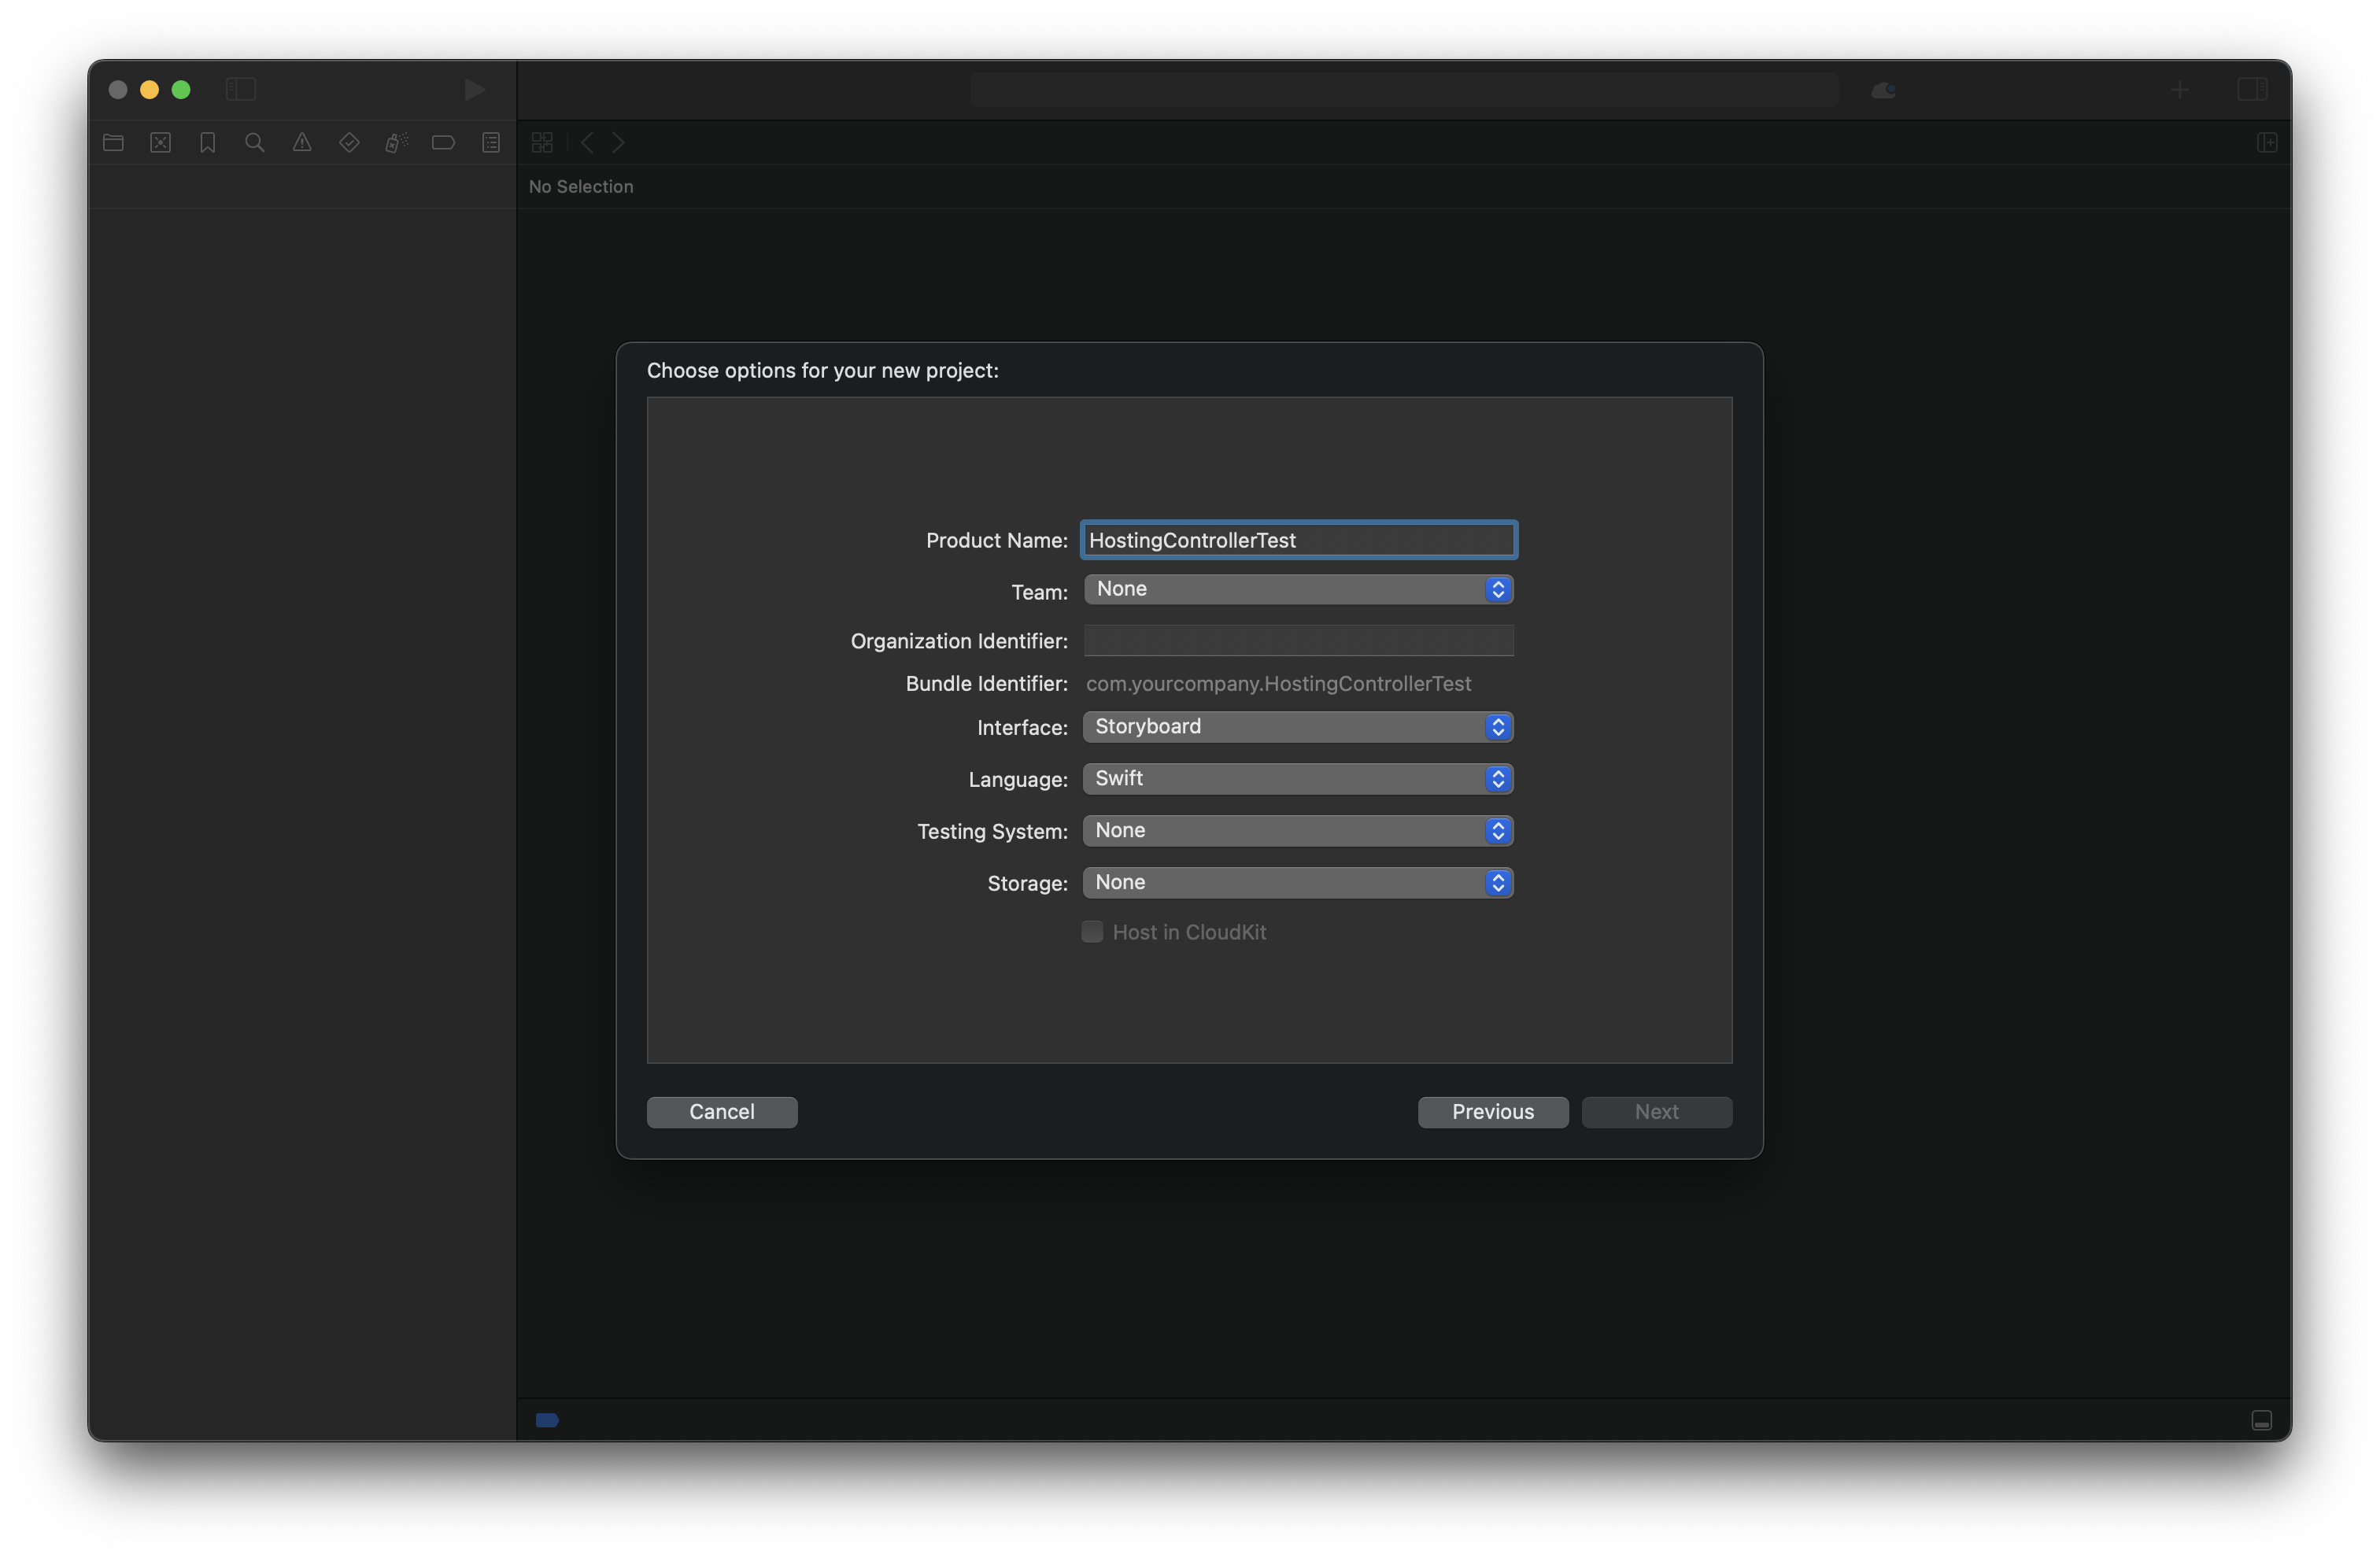Open the Team dropdown
Viewport: 2380px width, 1558px height.
coord(1297,589)
